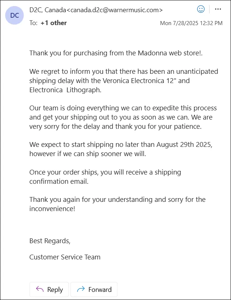
Task: Click the 'shipping confirmation email' paragraph
Action: [x=105, y=177]
